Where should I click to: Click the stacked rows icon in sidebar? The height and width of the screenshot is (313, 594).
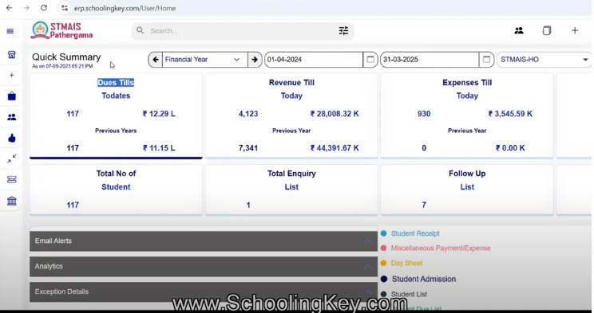click(12, 179)
